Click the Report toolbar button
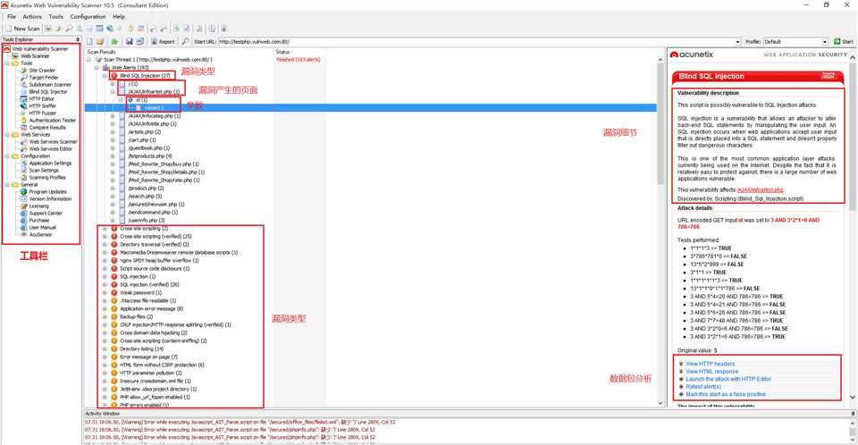Image resolution: width=858 pixels, height=445 pixels. 163,42
